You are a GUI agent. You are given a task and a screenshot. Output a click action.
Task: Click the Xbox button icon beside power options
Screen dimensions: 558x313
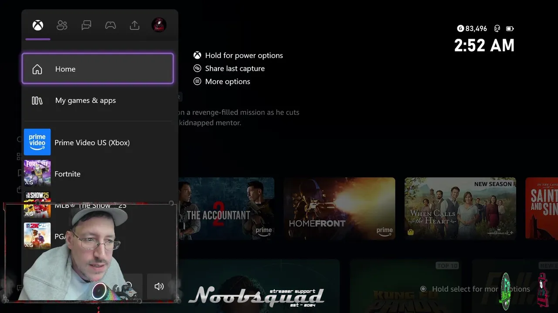tap(197, 55)
